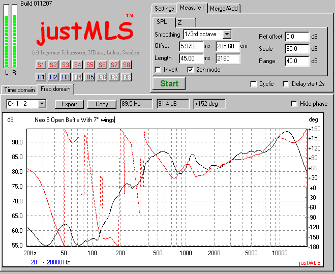
Task: Select slot button S4
Action: [77, 65]
